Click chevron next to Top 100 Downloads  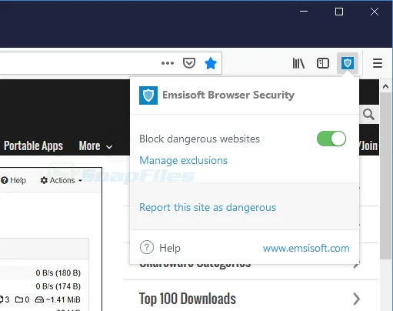pyautogui.click(x=356, y=299)
